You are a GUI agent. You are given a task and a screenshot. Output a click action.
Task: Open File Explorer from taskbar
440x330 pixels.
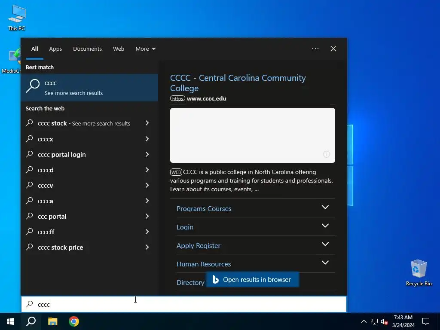(52, 321)
